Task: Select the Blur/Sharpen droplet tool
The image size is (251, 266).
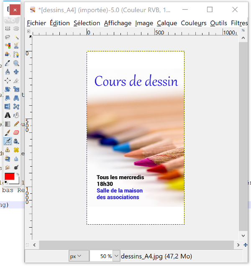Action: pyautogui.click(x=16, y=159)
